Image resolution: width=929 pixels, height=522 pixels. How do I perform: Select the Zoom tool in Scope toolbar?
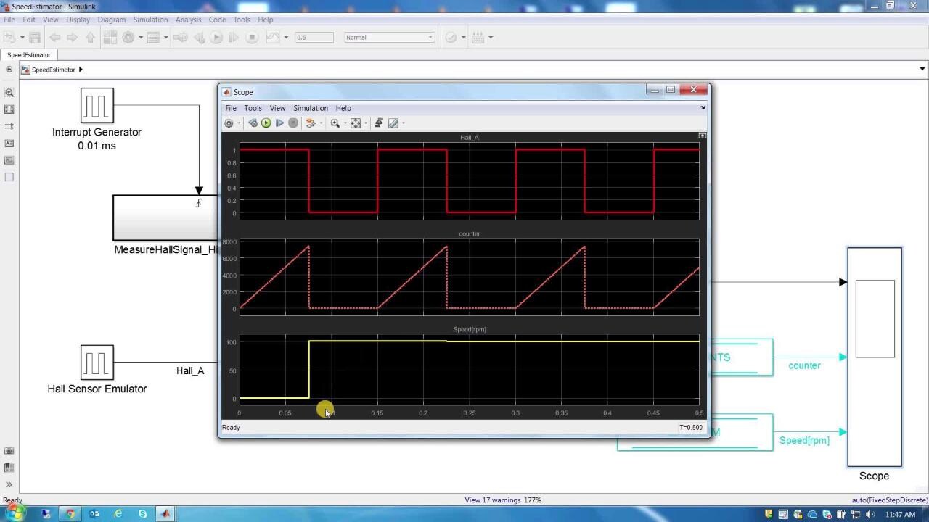coord(335,123)
